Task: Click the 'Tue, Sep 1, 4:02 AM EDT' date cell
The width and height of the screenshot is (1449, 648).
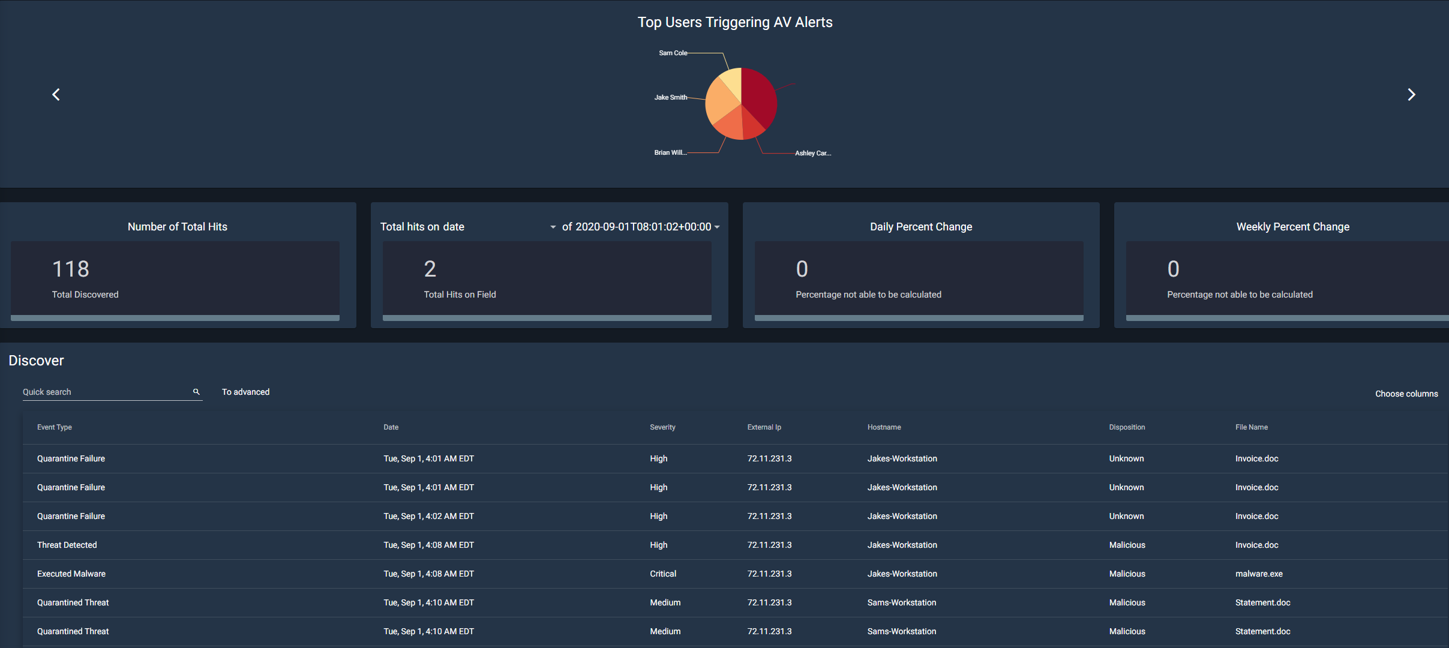Action: point(428,516)
